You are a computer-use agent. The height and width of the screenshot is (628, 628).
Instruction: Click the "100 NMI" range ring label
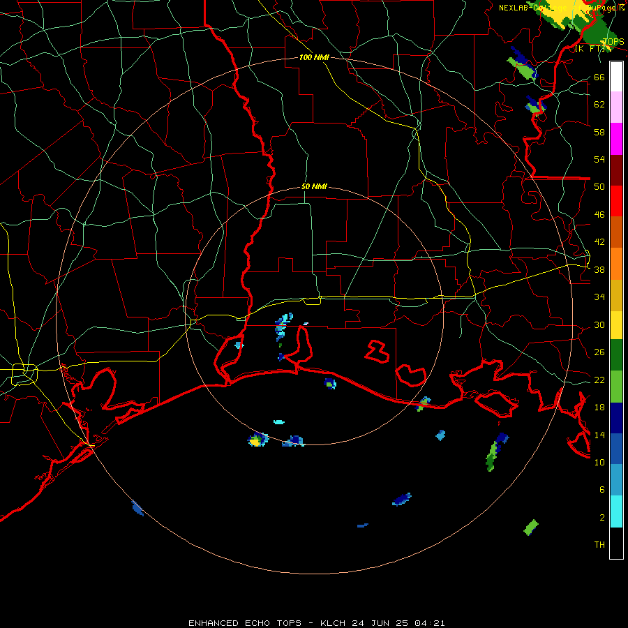coord(314,57)
